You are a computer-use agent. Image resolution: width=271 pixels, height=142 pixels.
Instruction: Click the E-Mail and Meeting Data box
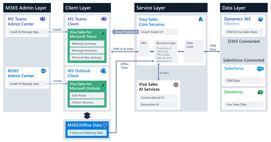(x=87, y=133)
